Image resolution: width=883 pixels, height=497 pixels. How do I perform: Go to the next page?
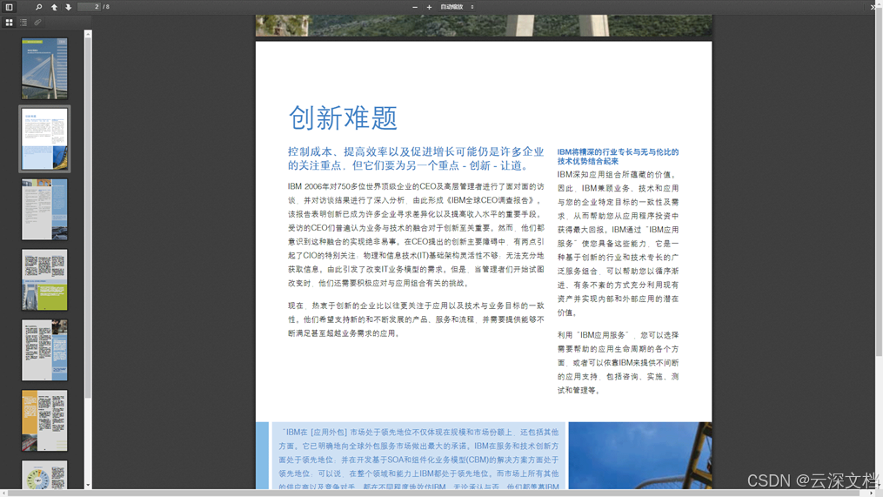pos(68,7)
